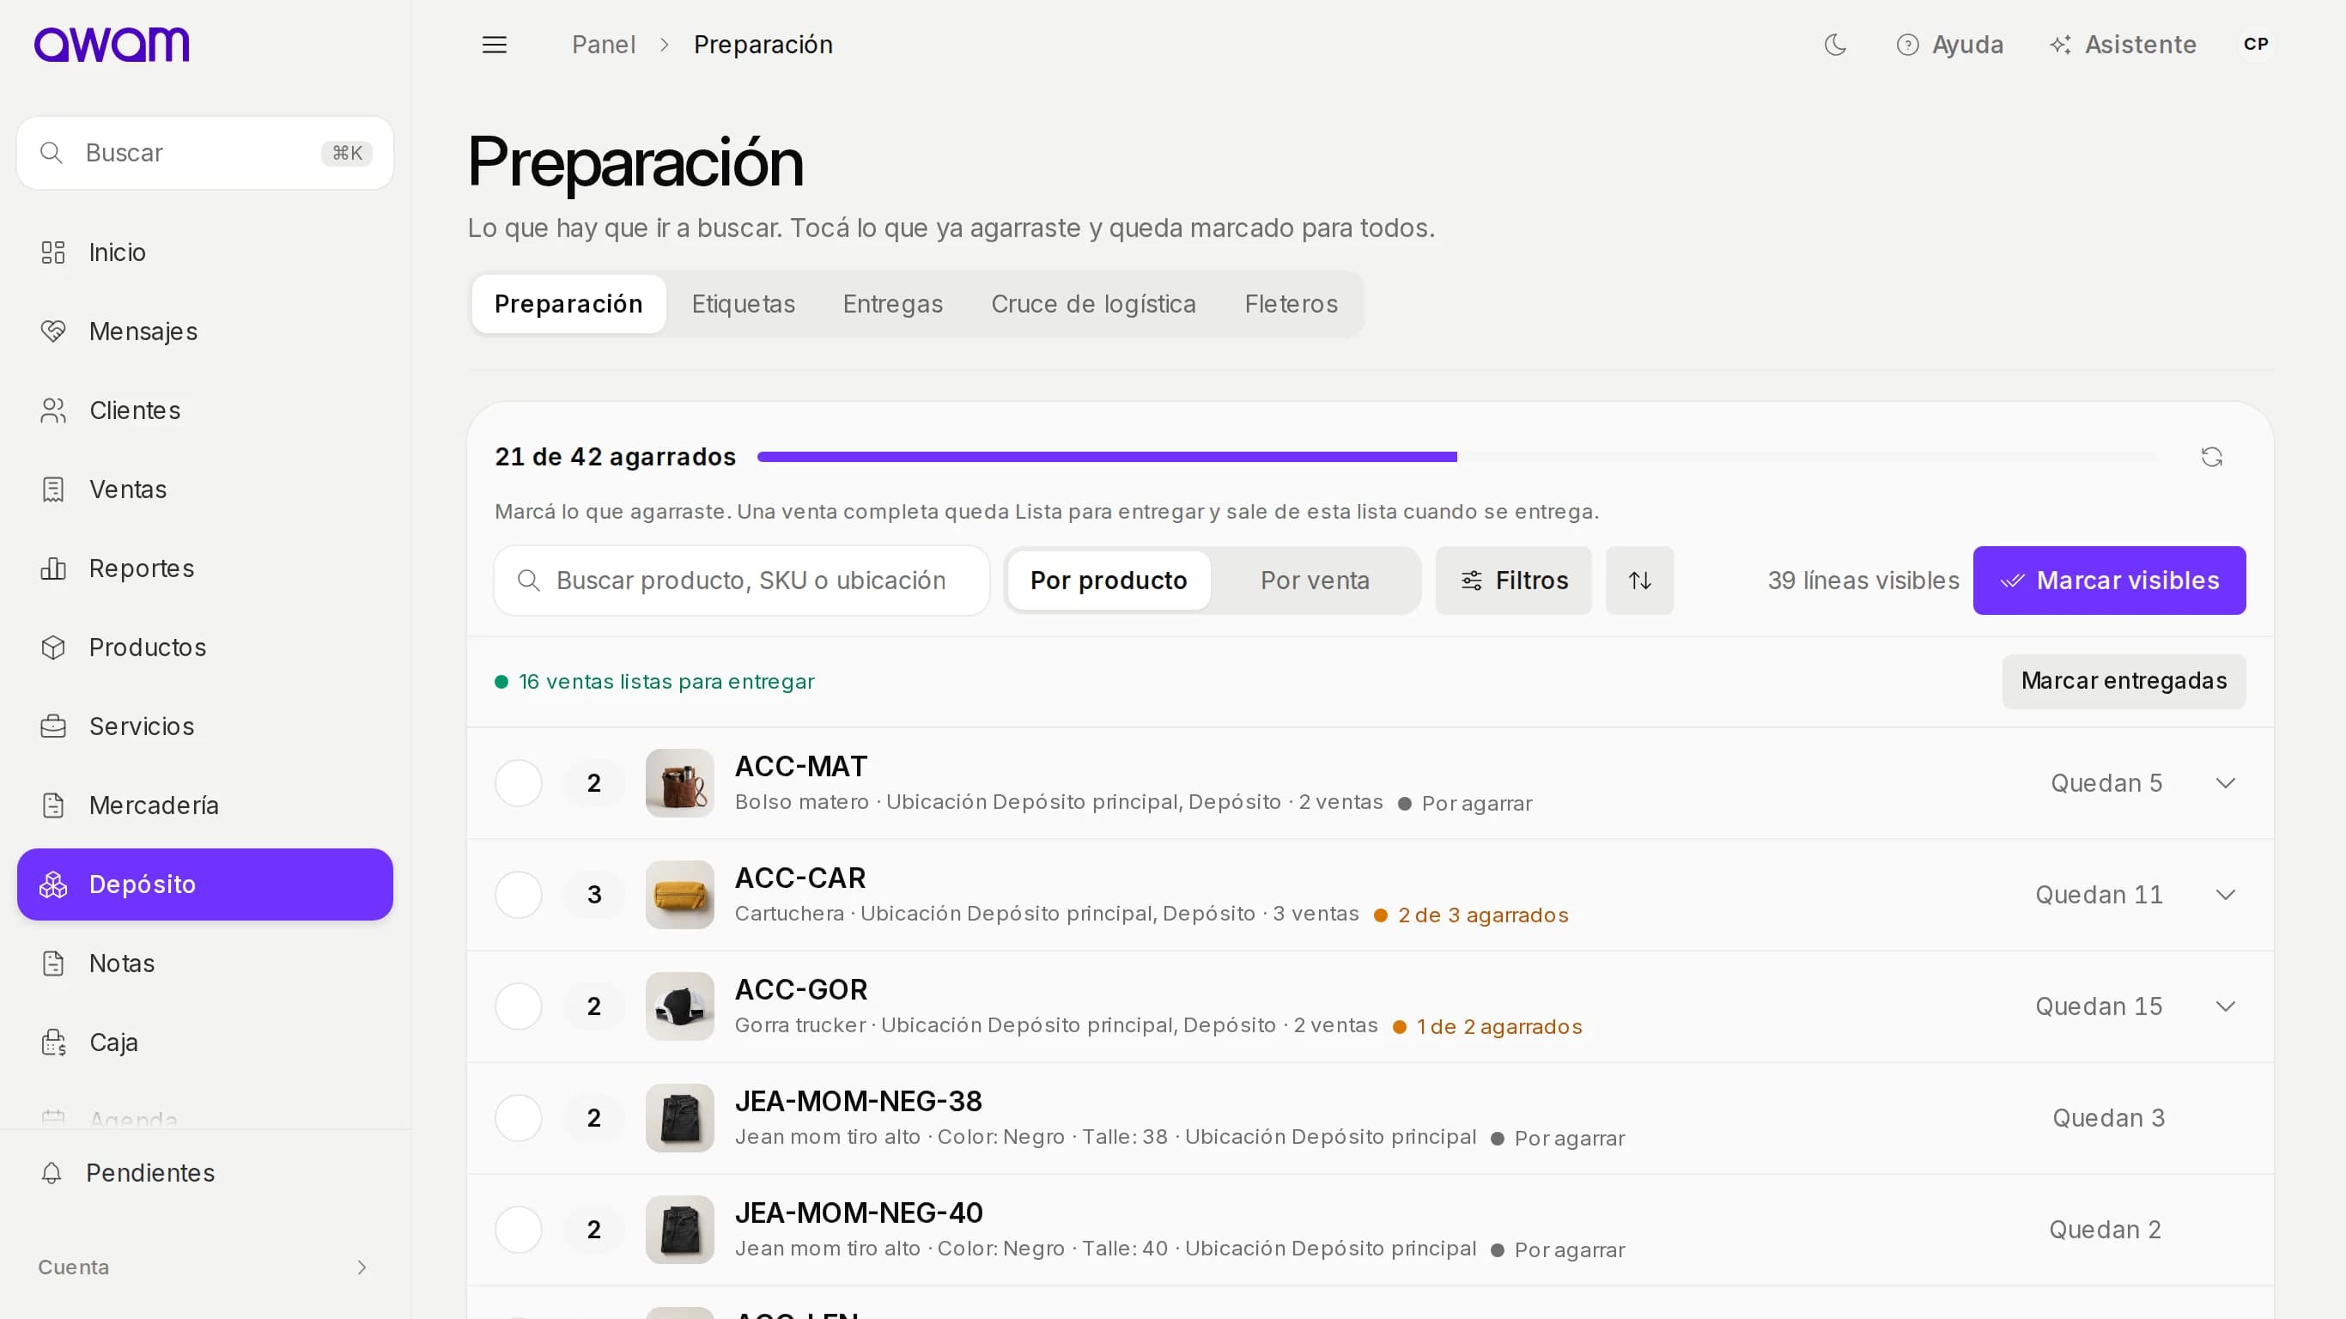Image resolution: width=2346 pixels, height=1319 pixels.
Task: Click Marcar entregadas button
Action: coord(2124,681)
